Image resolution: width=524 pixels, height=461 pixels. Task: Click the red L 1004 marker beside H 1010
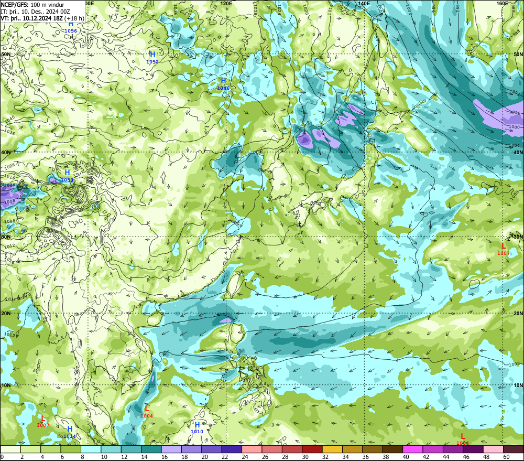coord(147,412)
